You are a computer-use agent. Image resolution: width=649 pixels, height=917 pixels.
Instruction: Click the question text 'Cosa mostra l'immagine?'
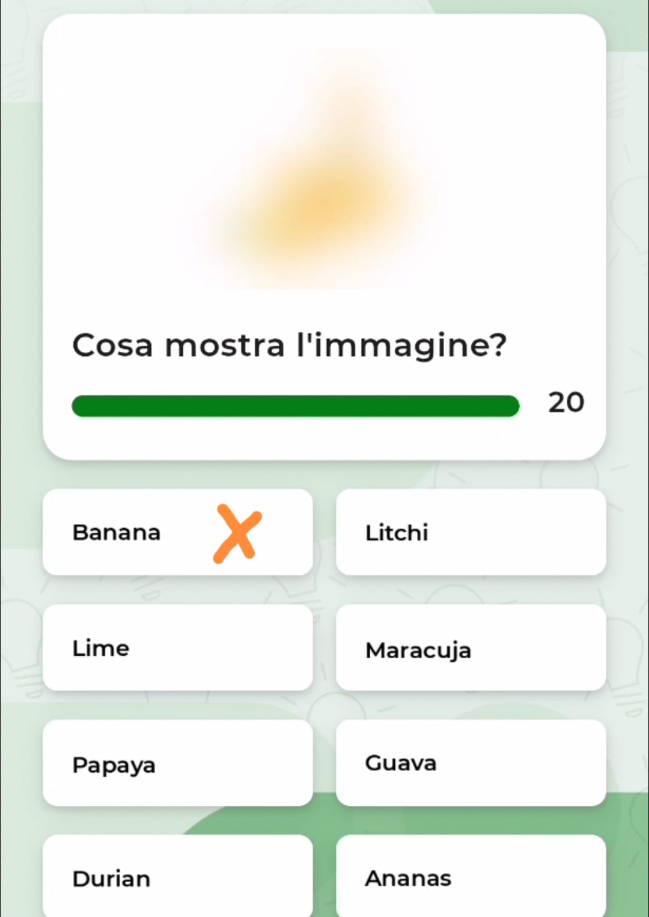click(289, 345)
